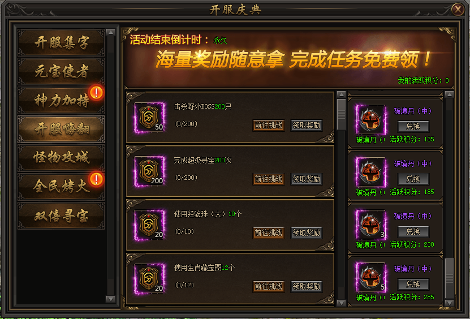Click 领取奖励 for the 超级寻宝 task

307,179
